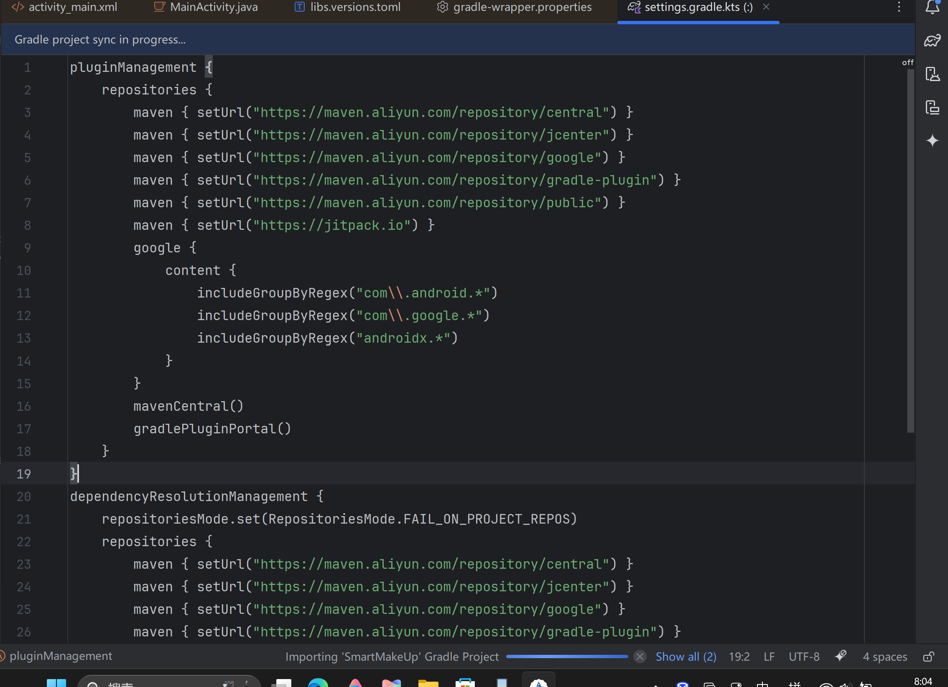Open the Gradle tool window
The width and height of the screenshot is (948, 687).
[932, 41]
